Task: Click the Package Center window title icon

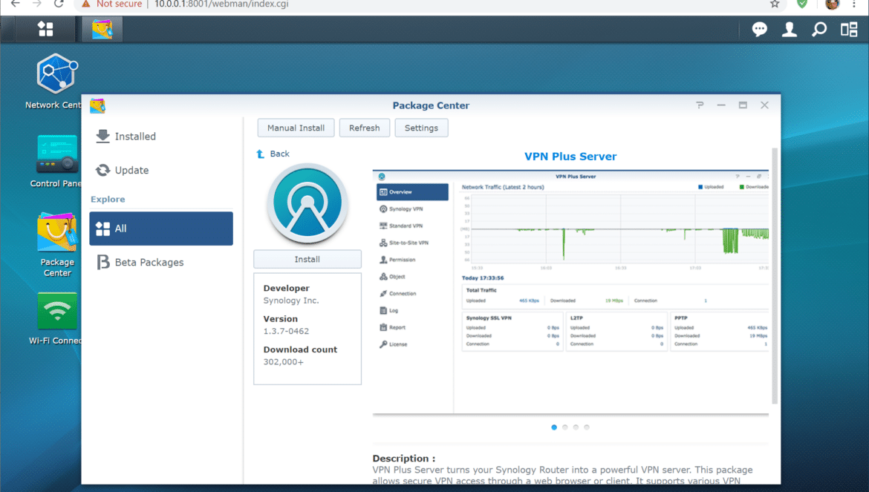Action: 97,105
